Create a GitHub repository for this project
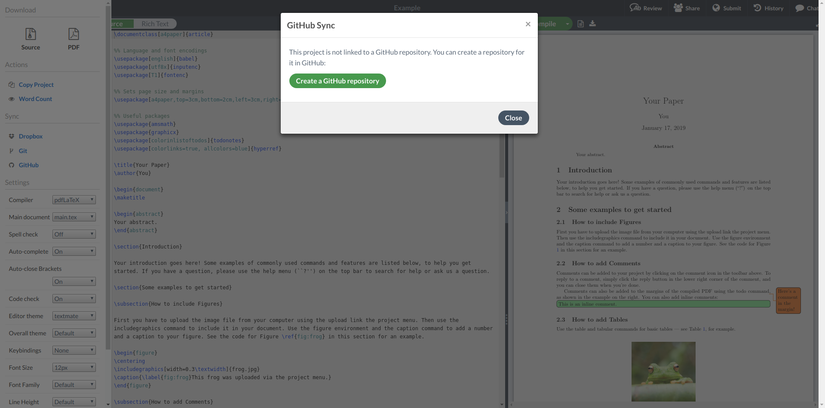825x408 pixels. coord(337,81)
